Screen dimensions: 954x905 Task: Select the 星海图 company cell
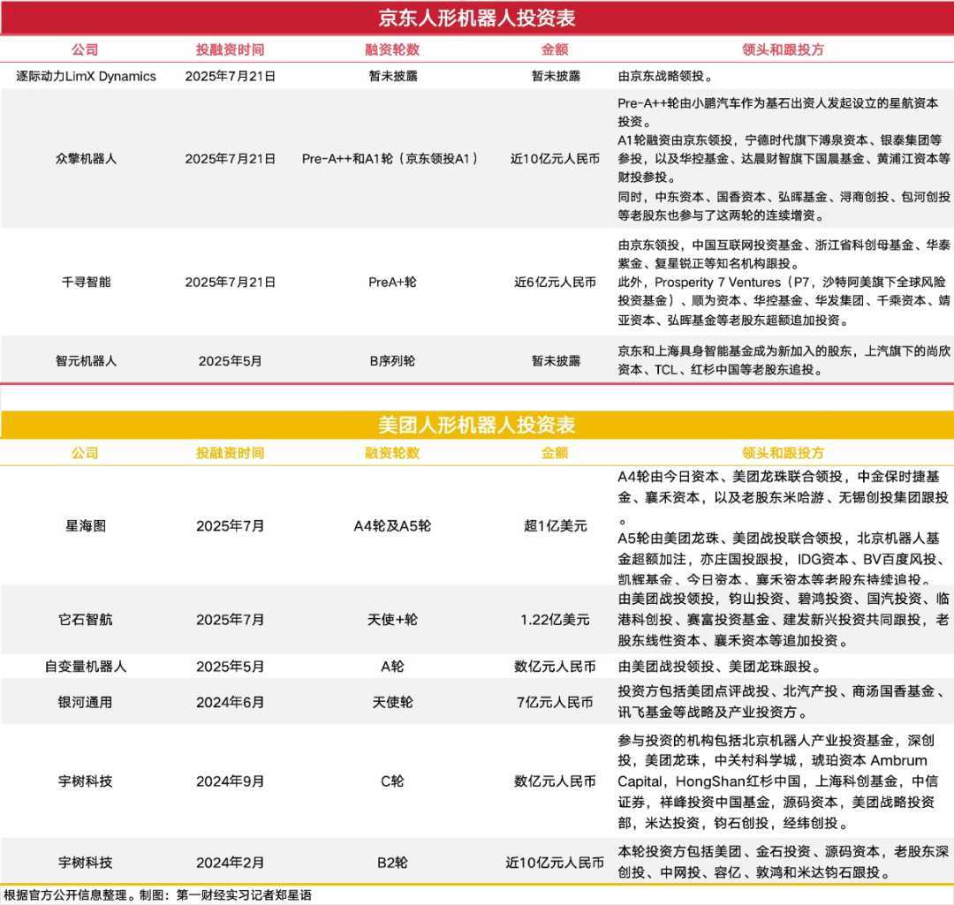(x=86, y=525)
